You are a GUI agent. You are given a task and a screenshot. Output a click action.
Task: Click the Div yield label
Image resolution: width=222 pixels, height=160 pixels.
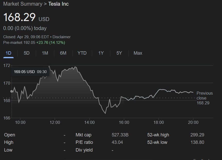point(84,150)
